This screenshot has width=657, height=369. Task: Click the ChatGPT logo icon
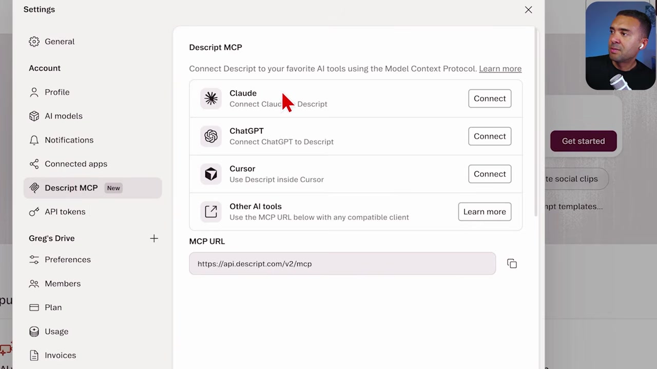(x=211, y=136)
